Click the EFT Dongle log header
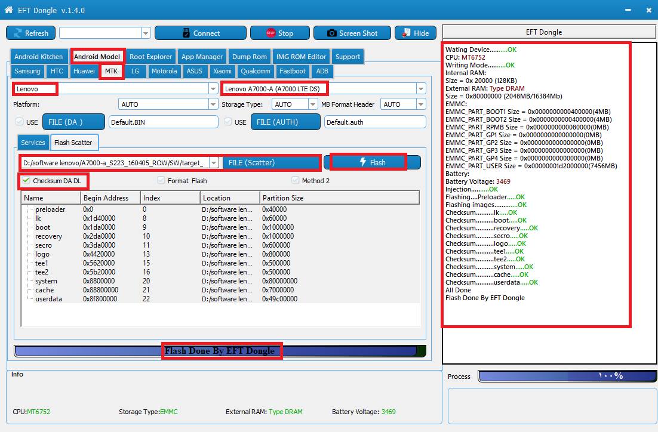658x432 pixels. click(549, 32)
